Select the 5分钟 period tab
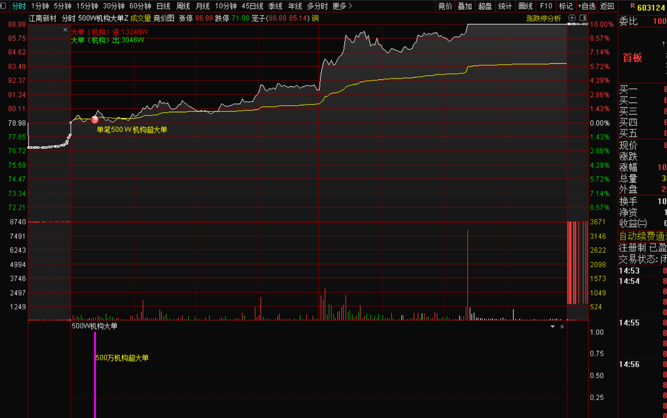The width and height of the screenshot is (667, 418). (x=62, y=6)
